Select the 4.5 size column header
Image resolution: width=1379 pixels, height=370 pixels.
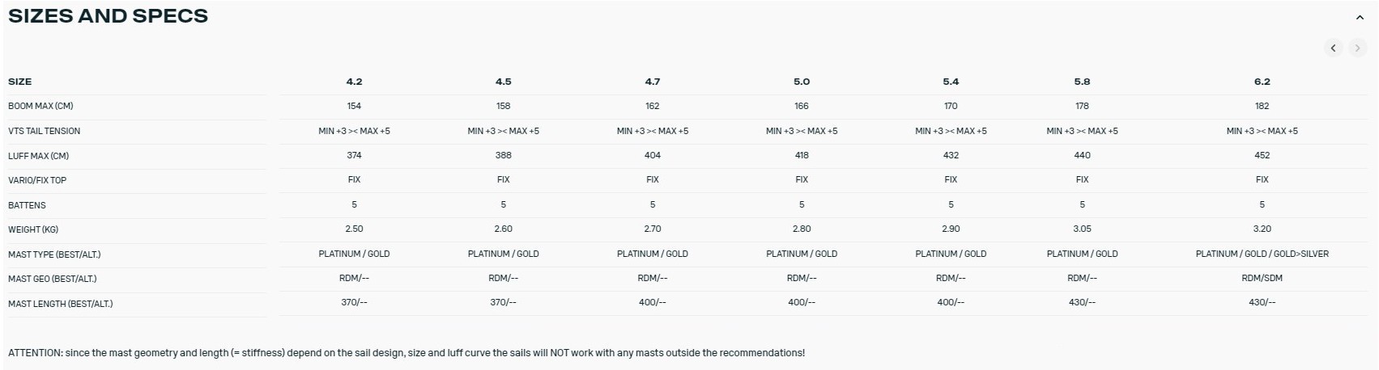coord(503,82)
